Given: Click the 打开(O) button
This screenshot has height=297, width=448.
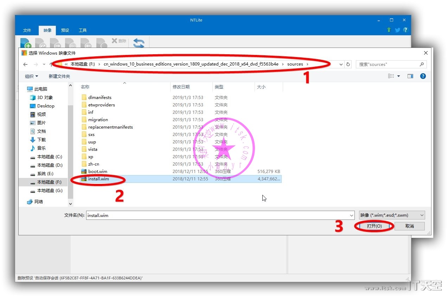Looking at the screenshot, I should (375, 226).
